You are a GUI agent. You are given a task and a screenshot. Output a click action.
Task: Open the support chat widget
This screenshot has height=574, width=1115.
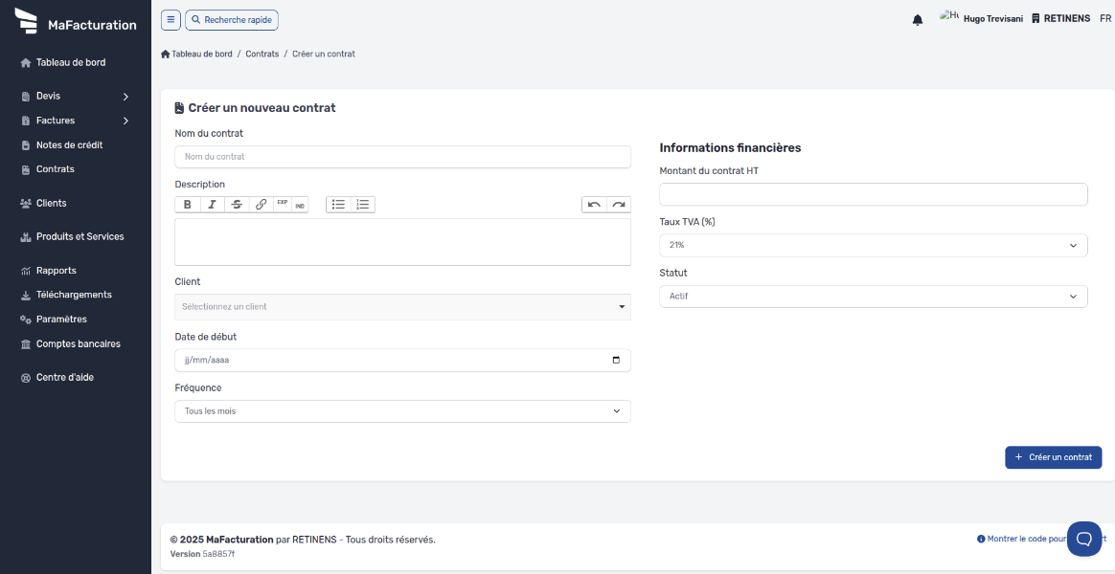tap(1084, 539)
